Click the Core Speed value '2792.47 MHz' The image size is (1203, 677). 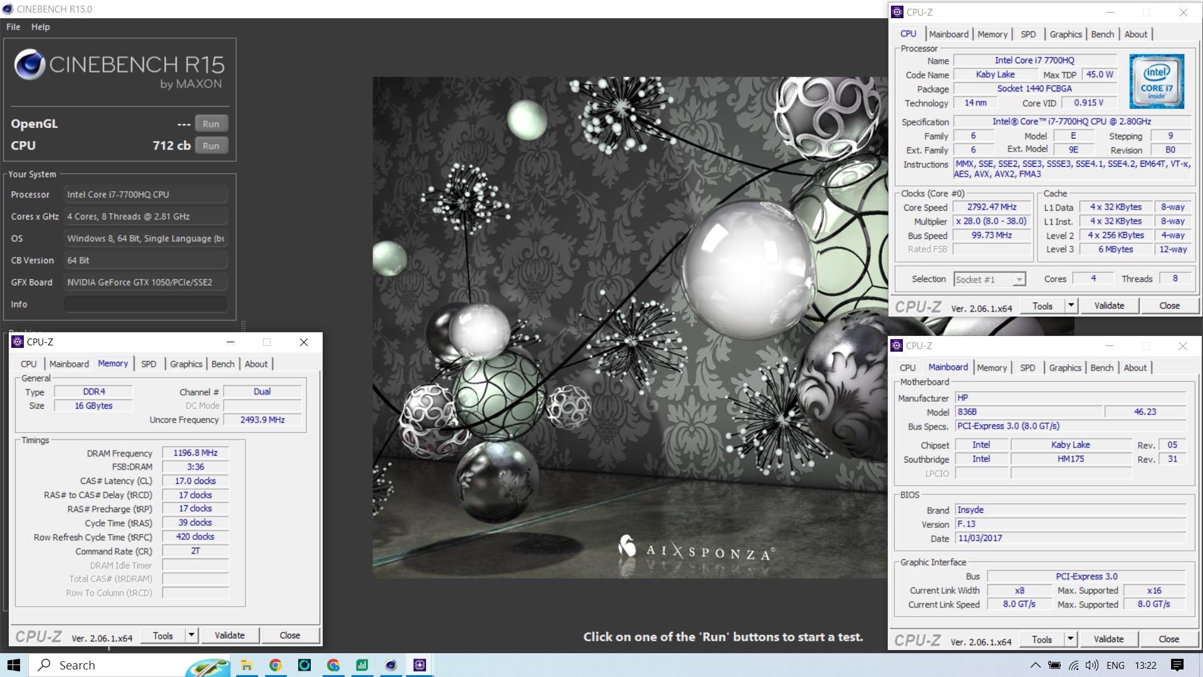click(x=992, y=207)
